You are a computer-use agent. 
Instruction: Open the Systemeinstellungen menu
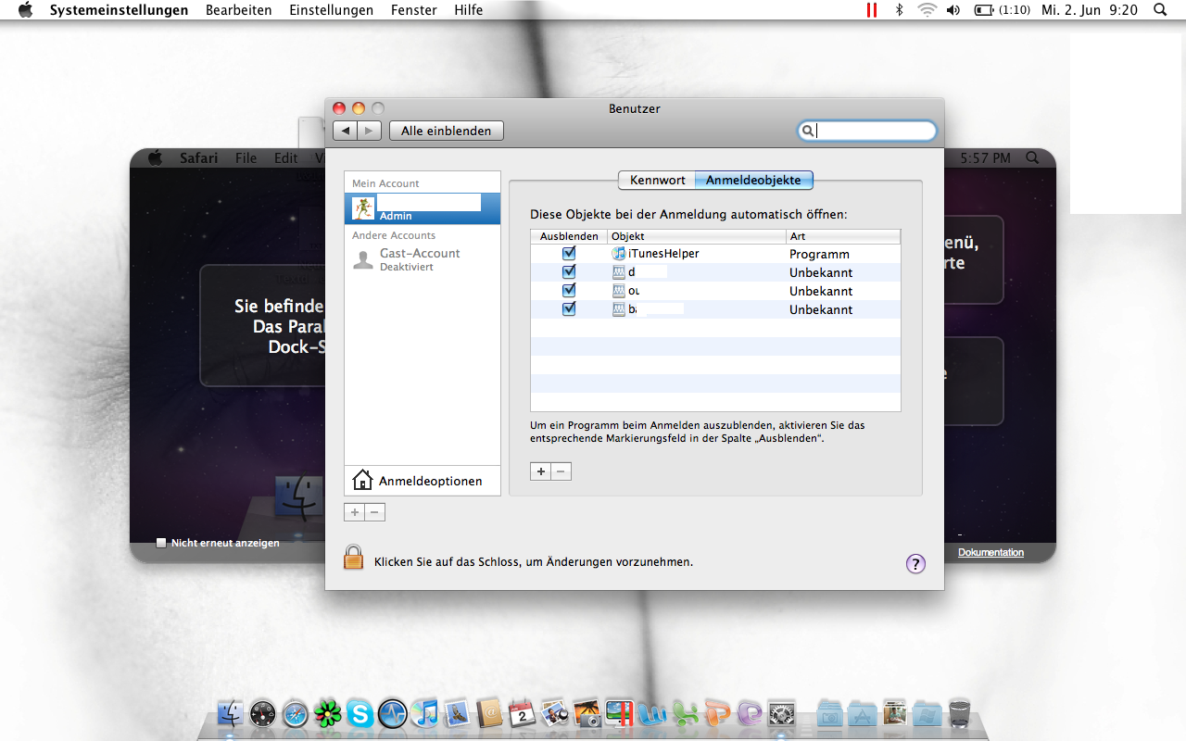(x=119, y=10)
